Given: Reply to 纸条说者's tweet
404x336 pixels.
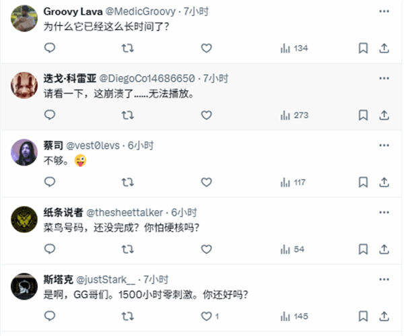Looking at the screenshot, I should coord(49,249).
